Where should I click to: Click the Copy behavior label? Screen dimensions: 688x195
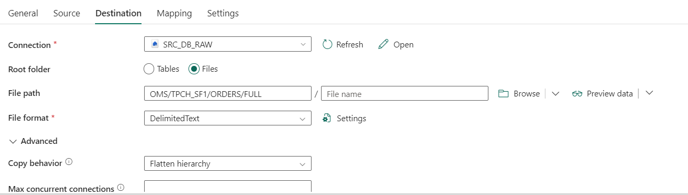click(35, 163)
